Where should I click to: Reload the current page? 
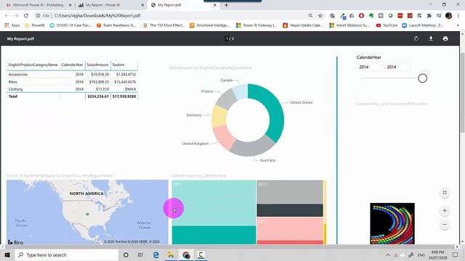click(x=26, y=16)
